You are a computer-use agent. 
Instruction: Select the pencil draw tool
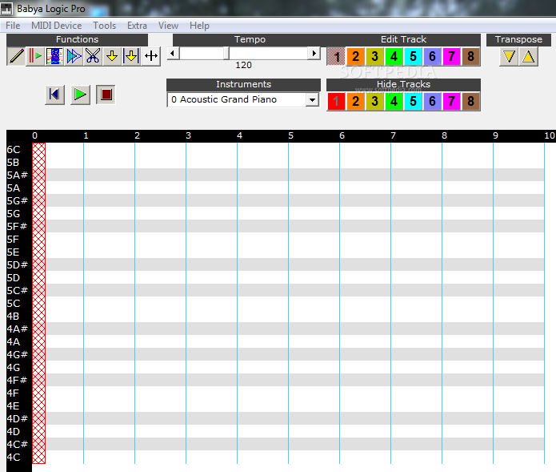pos(16,56)
